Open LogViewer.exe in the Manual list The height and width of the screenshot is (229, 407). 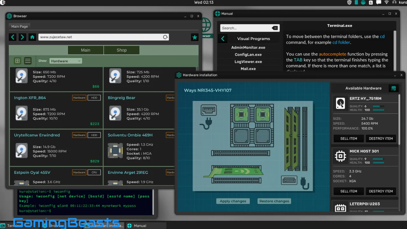coord(248,61)
